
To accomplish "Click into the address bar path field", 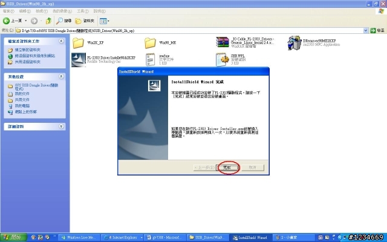I will (189, 31).
